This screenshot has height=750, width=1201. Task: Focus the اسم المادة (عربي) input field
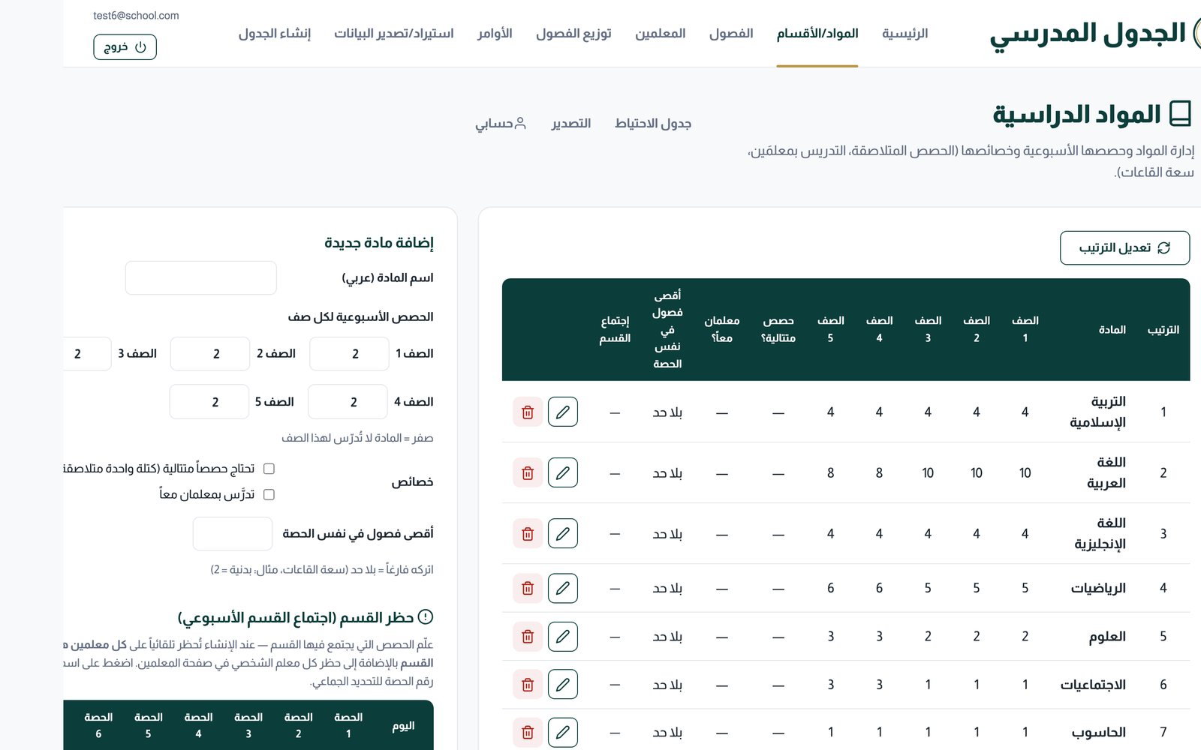click(200, 278)
